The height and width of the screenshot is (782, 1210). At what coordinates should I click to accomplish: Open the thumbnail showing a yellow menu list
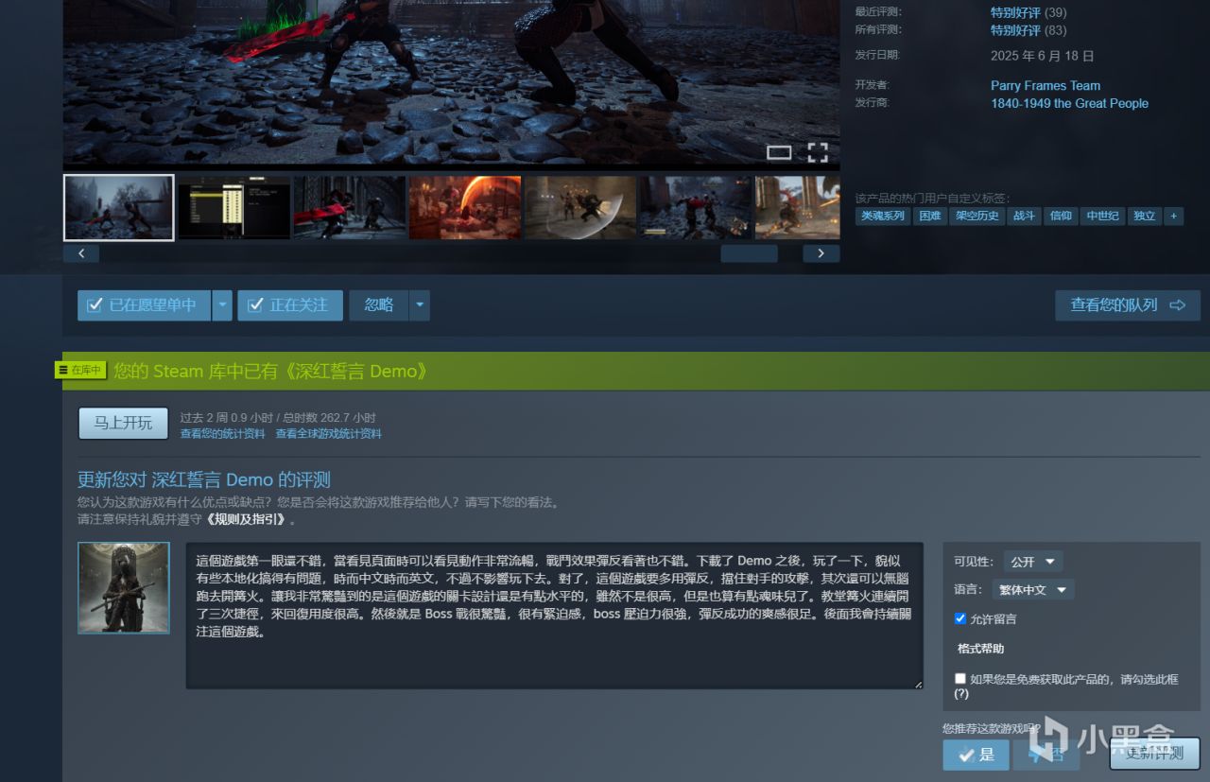[x=234, y=207]
